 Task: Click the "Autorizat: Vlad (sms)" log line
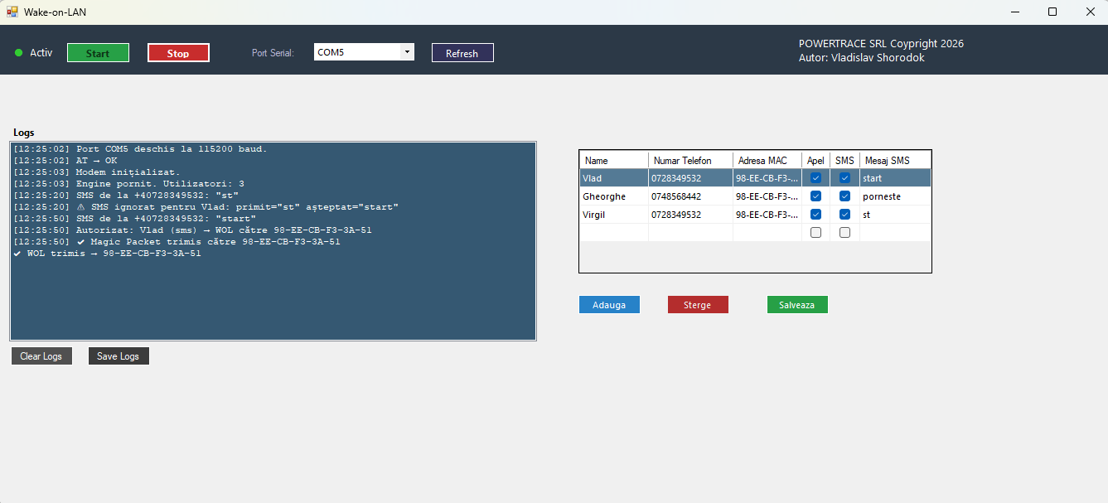pos(192,230)
